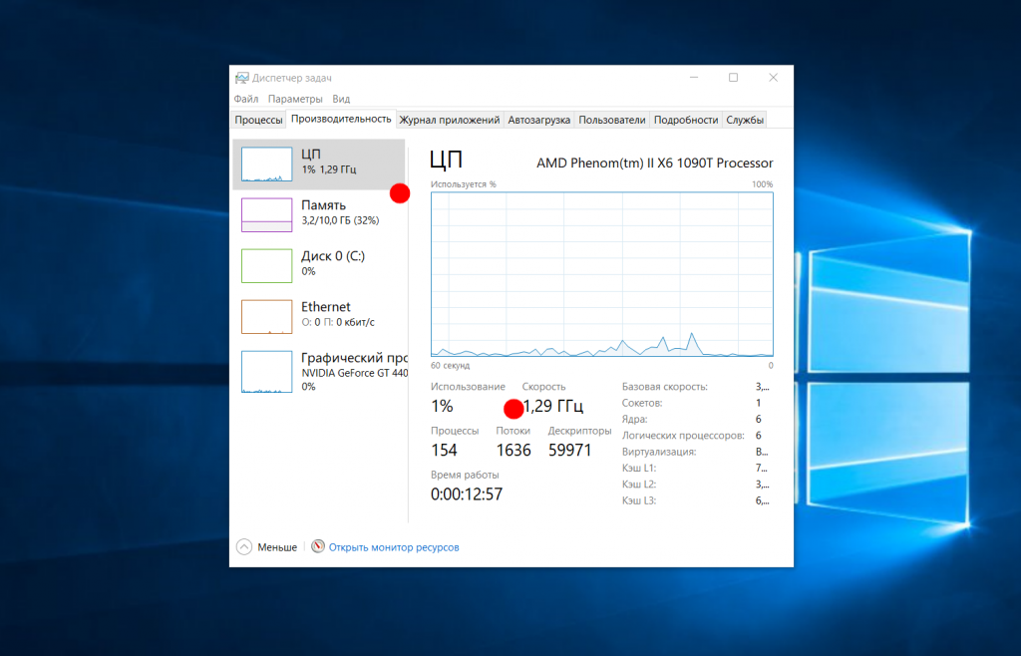Switch to the Подробности tab
1021x656 pixels.
click(x=686, y=120)
